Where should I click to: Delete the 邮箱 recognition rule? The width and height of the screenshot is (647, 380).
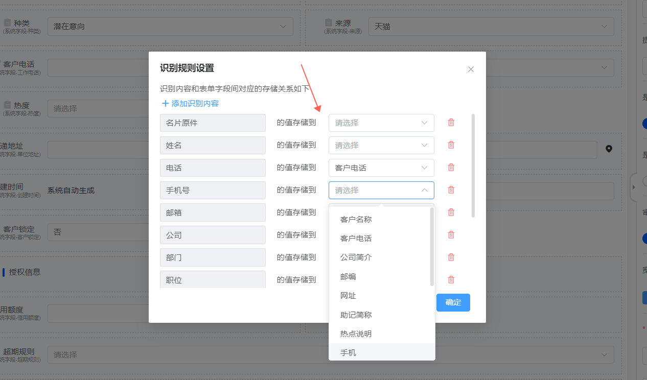[451, 212]
